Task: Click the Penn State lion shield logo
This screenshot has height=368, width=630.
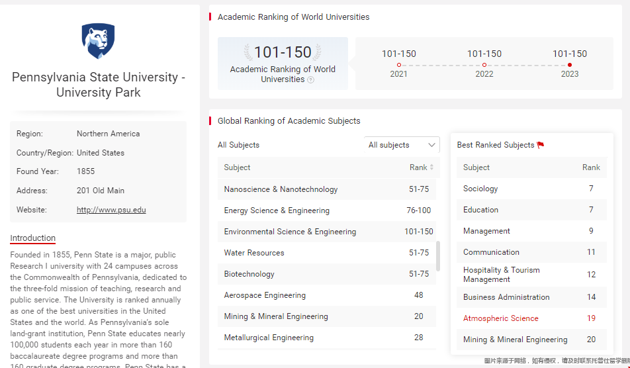Action: tap(98, 41)
